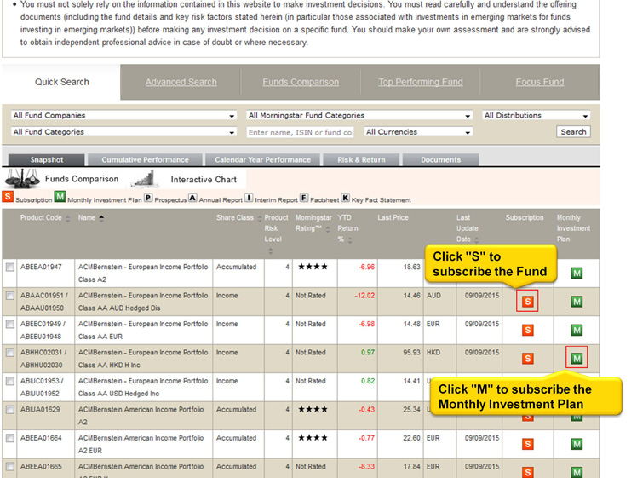Click Monthly Plan M icon for ABEEA01665 row
The height and width of the screenshot is (478, 637).
(577, 472)
